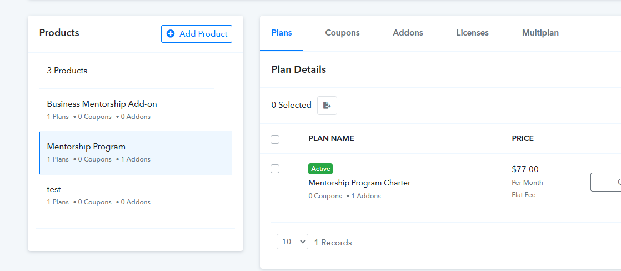621x271 pixels.
Task: Click the PRICE column header
Action: pos(523,139)
